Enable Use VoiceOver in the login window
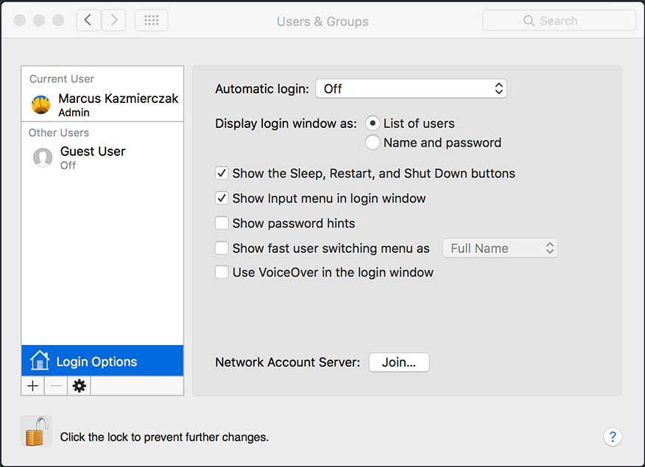The width and height of the screenshot is (645, 467). (222, 272)
